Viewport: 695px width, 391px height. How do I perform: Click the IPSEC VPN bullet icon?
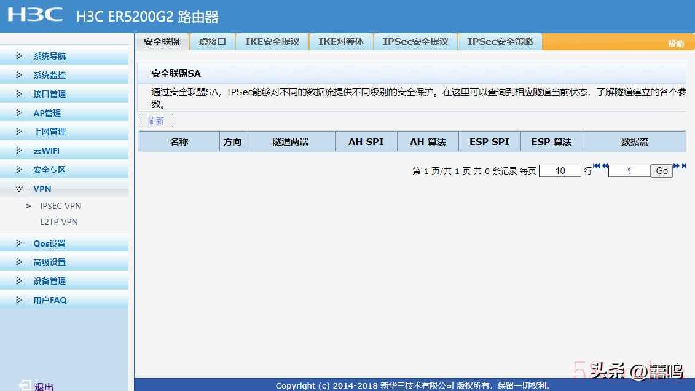28,206
